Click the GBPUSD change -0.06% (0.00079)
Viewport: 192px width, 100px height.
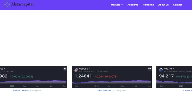[106, 76]
